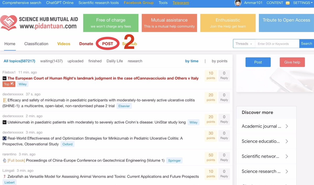Image resolution: width=314 pixels, height=185 pixels.
Task: Click the Tribute to Open Access banner
Action: [286, 23]
